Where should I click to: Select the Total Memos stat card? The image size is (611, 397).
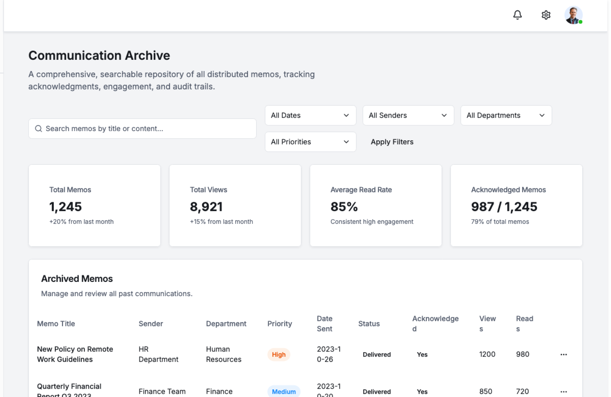95,205
